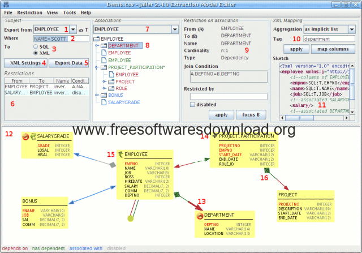Click the green EMPLOYEE document icon in tree
This screenshot has height=253, width=362.
[x=104, y=60]
